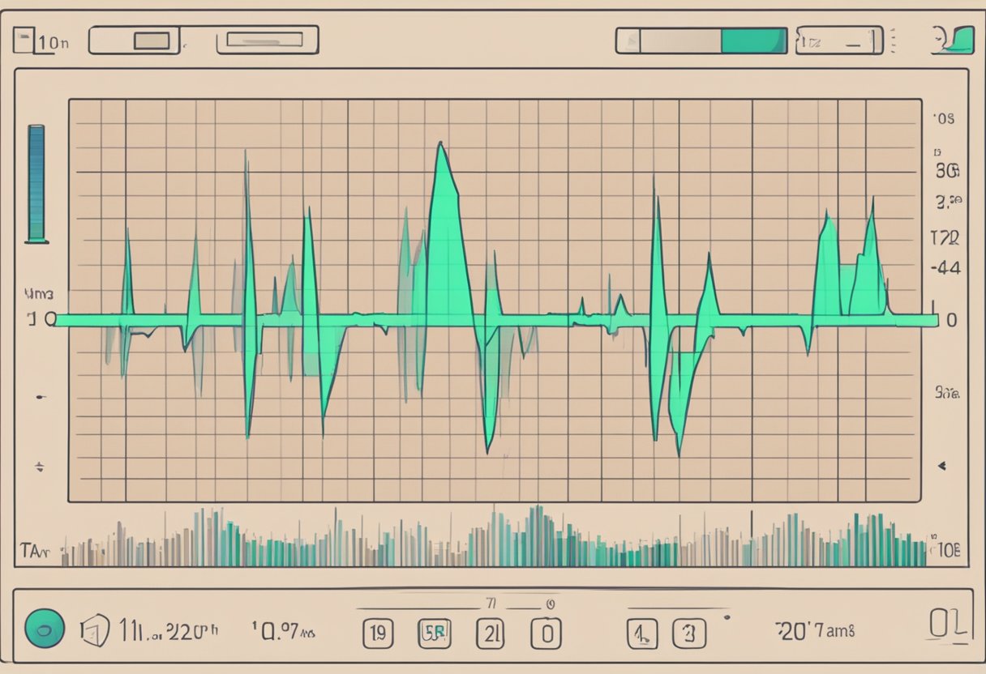Toggle the highlighted "5R" button
Image resolution: width=986 pixels, height=674 pixels.
433,633
